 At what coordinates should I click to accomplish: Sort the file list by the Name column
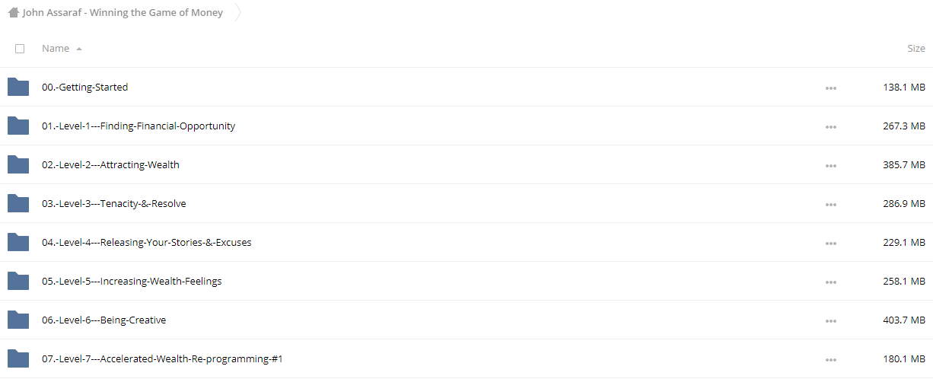tap(56, 49)
